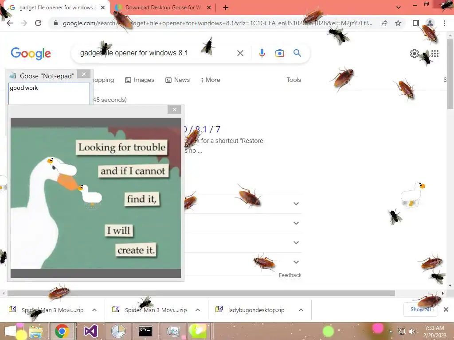Expand fourth People also ask question

[296, 262]
